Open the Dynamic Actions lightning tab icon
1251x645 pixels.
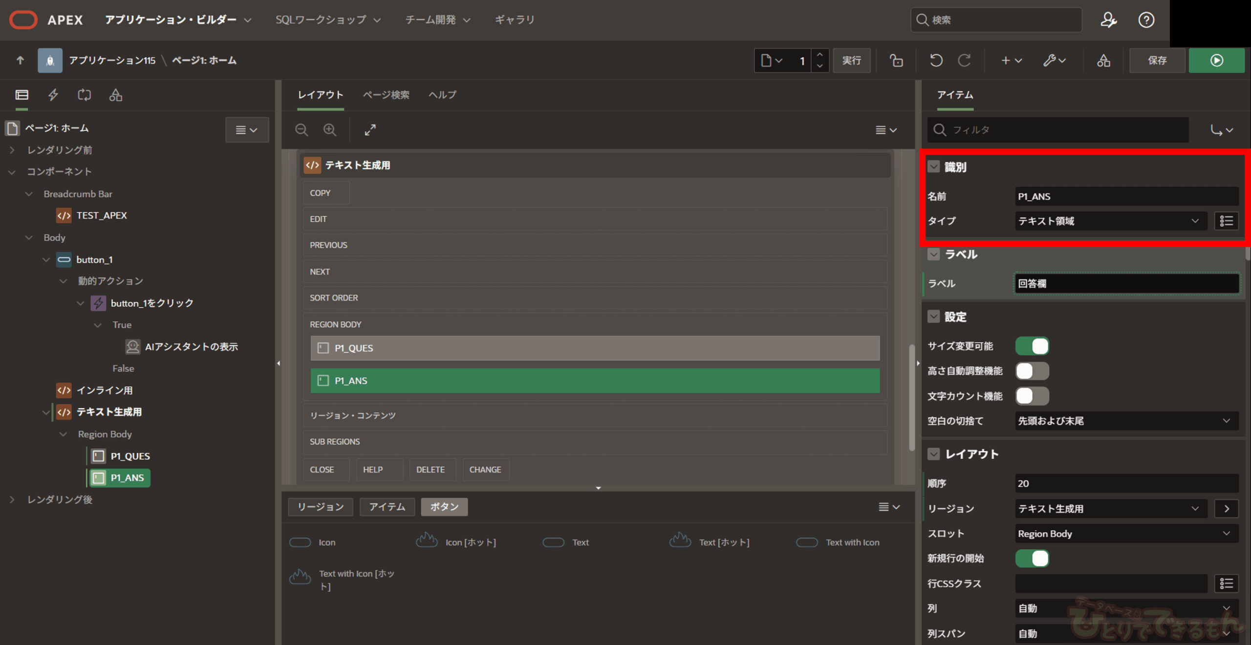[53, 95]
